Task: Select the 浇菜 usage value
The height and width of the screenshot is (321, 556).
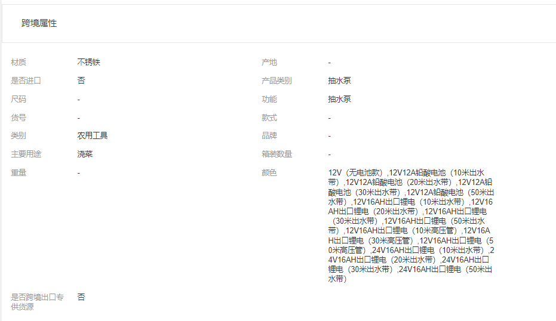Action: click(85, 154)
